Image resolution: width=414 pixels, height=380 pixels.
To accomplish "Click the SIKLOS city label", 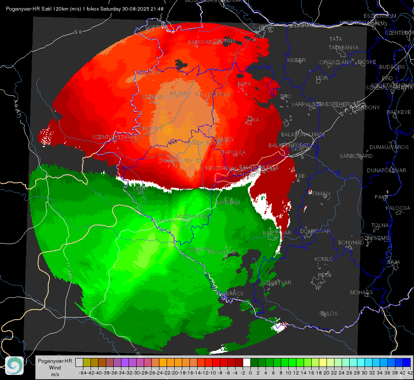I will [329, 314].
